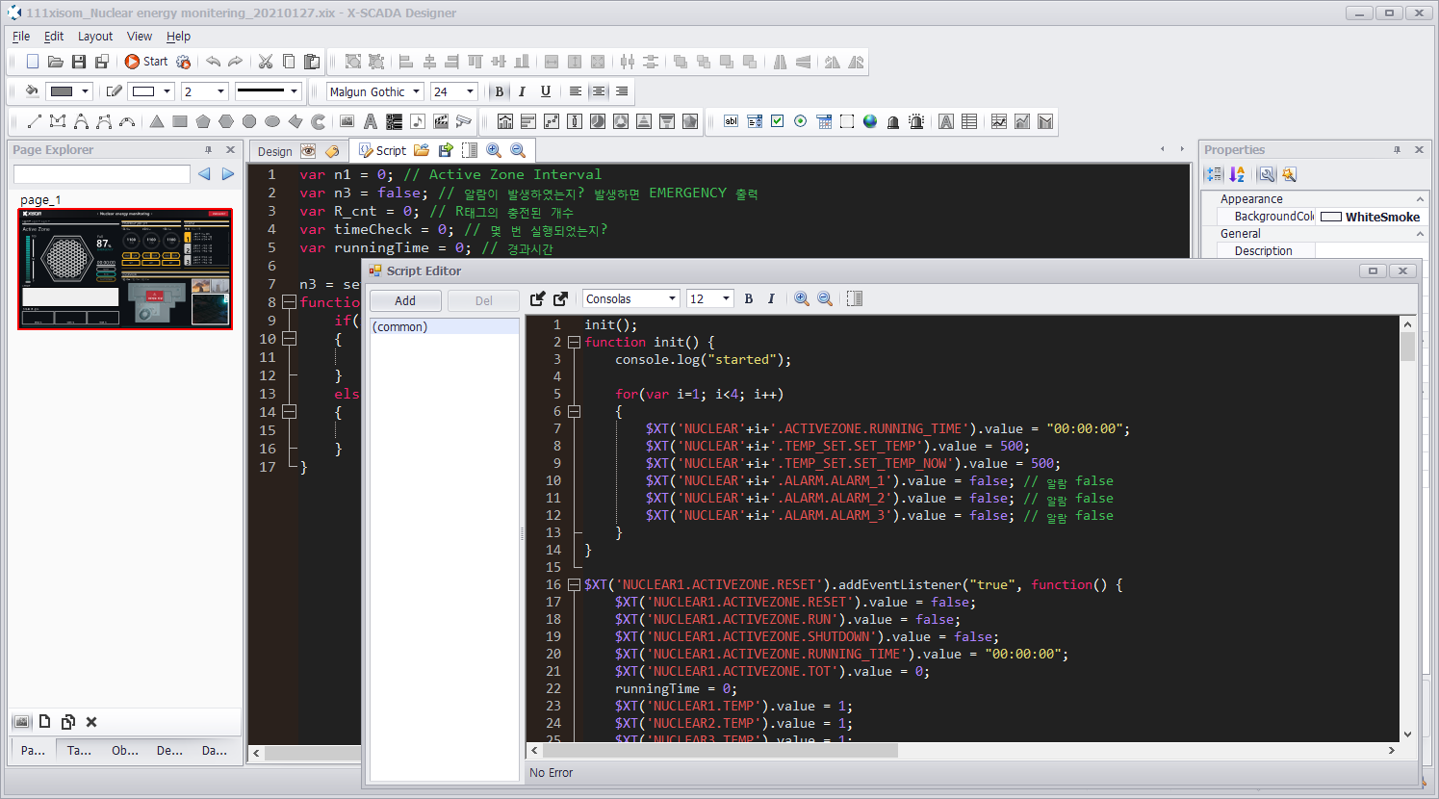Viewport: 1439px width, 799px height.
Task: Collapse the Appearance property group
Action: point(1420,199)
